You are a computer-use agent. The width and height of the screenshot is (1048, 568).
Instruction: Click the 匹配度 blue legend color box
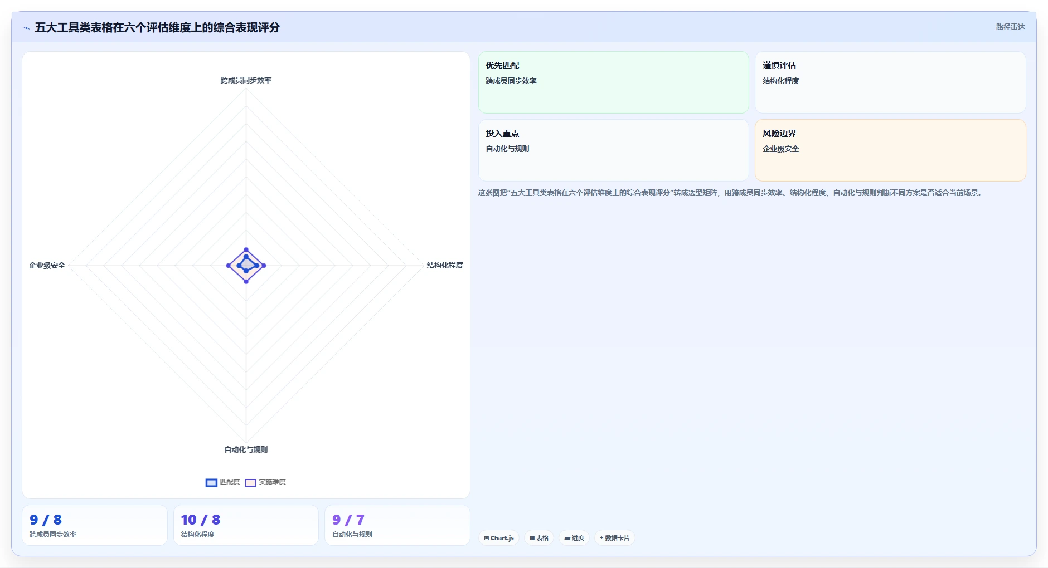[211, 483]
